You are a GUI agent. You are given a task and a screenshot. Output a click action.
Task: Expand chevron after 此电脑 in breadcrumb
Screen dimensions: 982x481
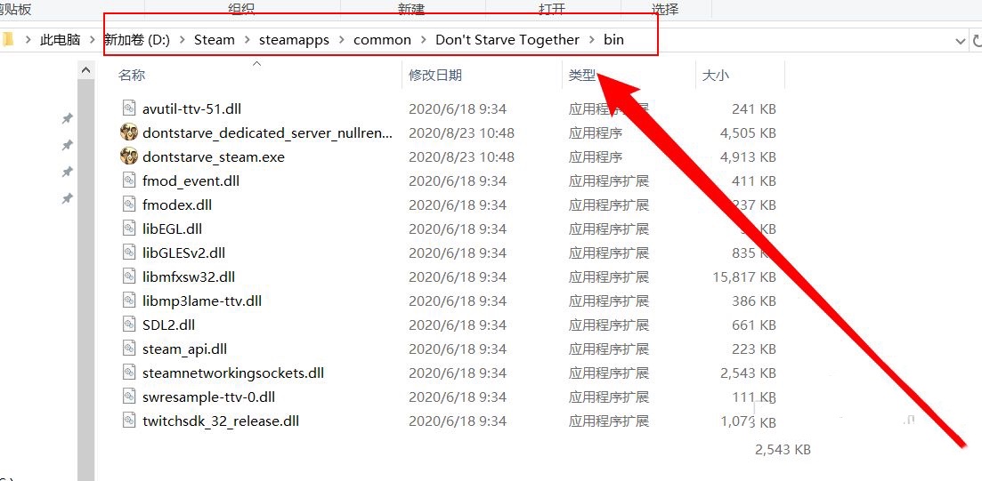click(x=92, y=40)
